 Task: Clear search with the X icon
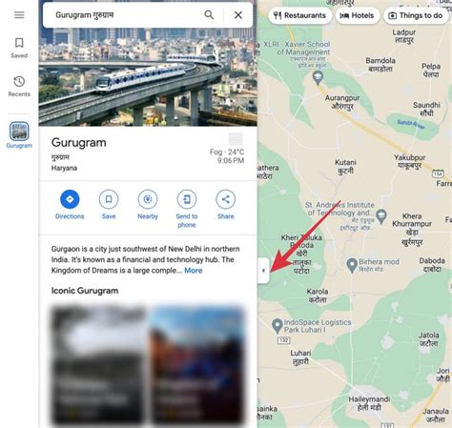(x=238, y=15)
